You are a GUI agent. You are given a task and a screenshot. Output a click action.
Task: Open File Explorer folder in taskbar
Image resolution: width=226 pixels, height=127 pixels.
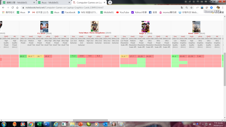72,124
